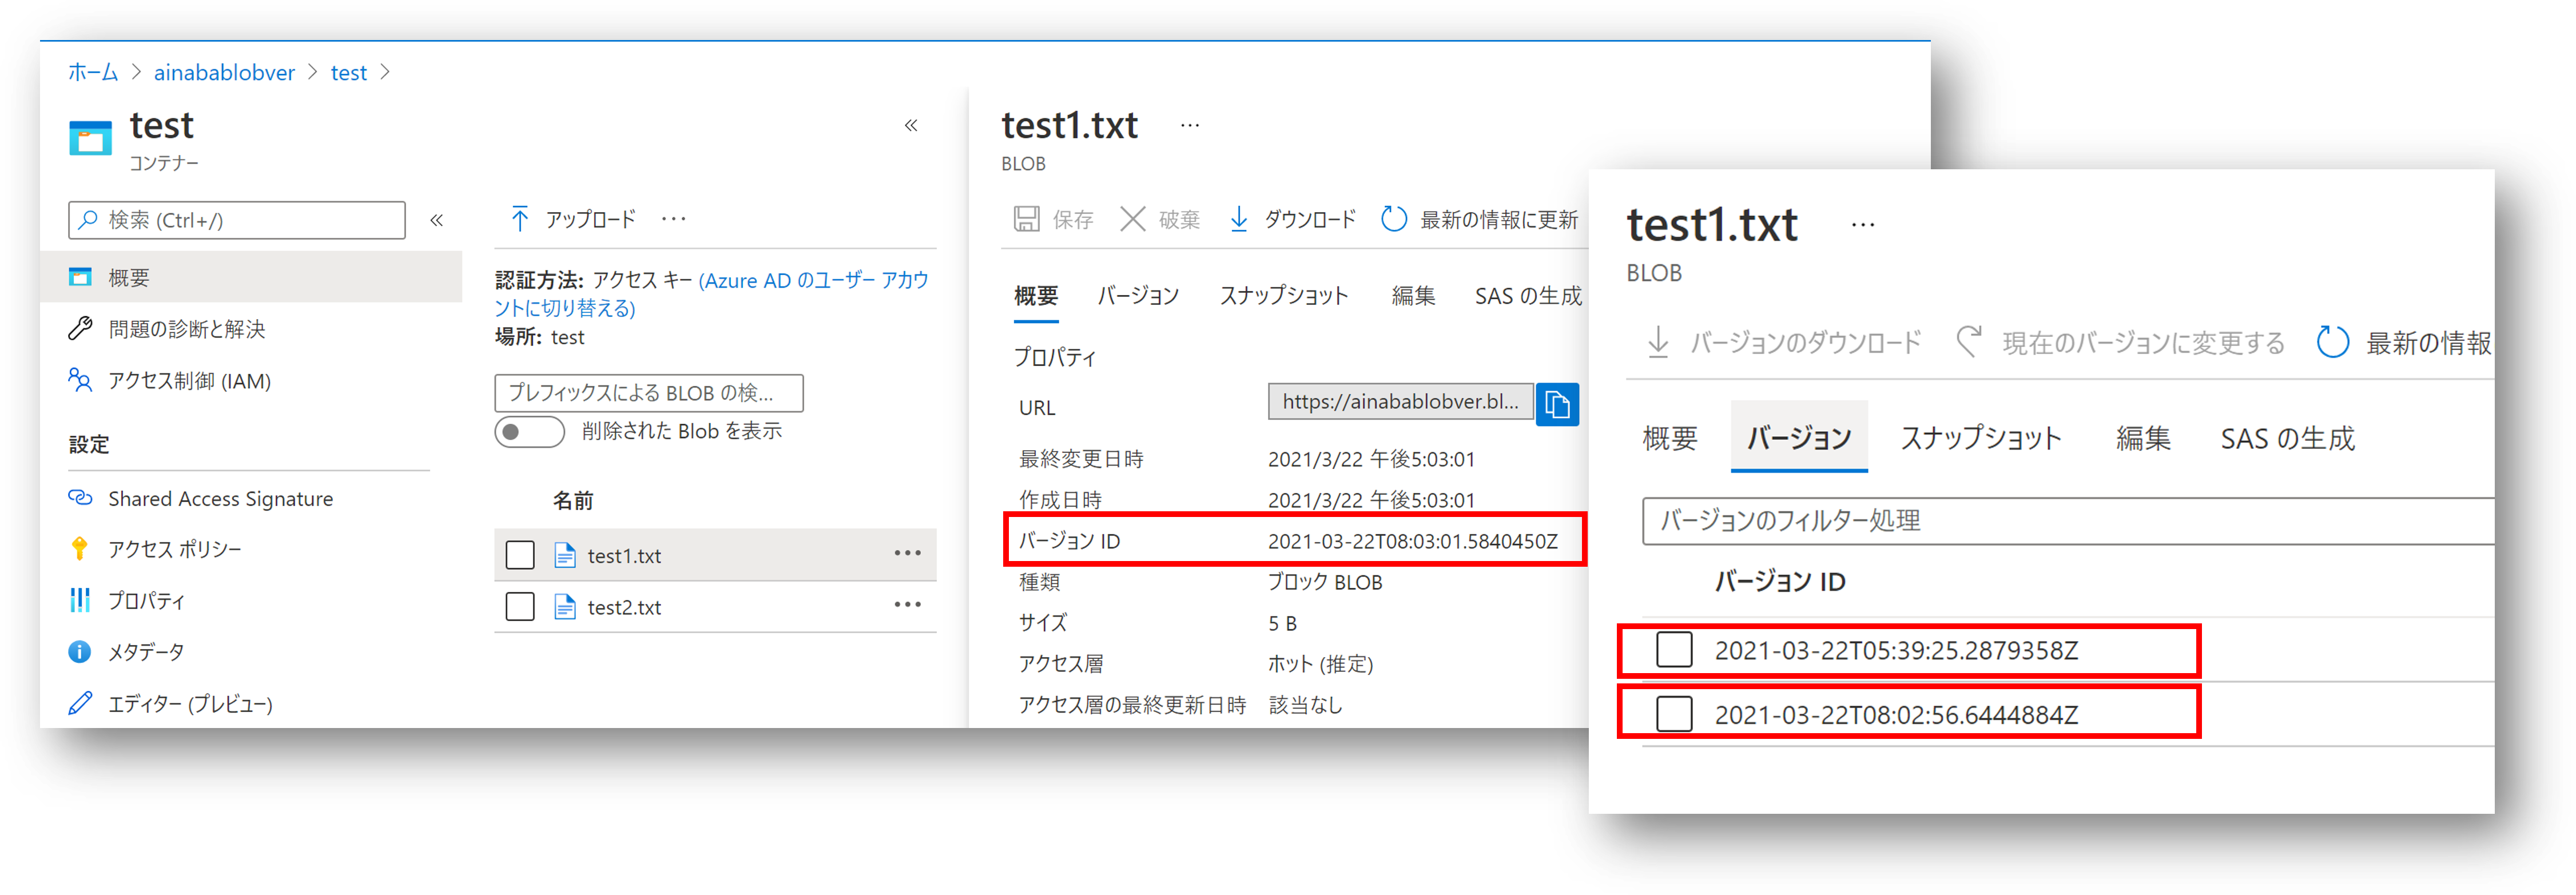Click the search magnifier icon in the sidebar
2576x895 pixels.
pos(89,220)
